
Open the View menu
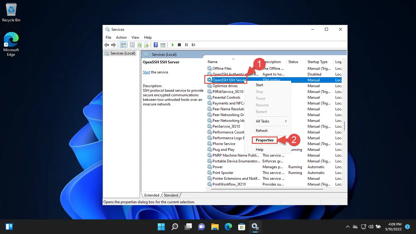click(x=136, y=37)
